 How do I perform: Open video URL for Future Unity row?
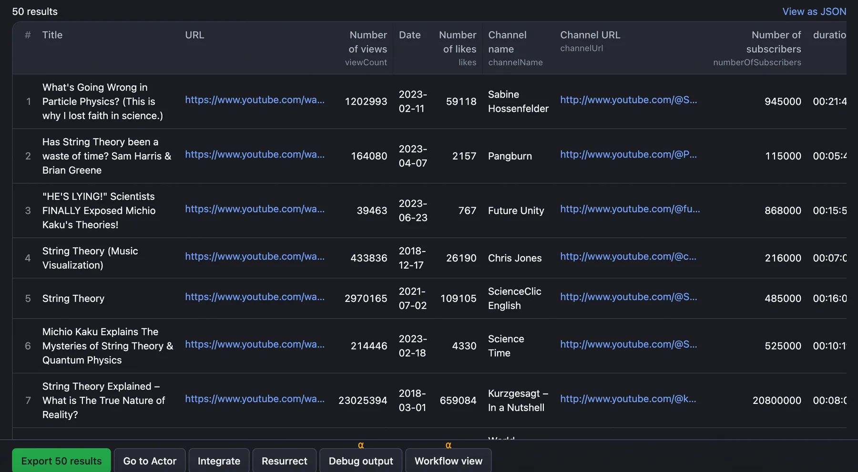[255, 209]
